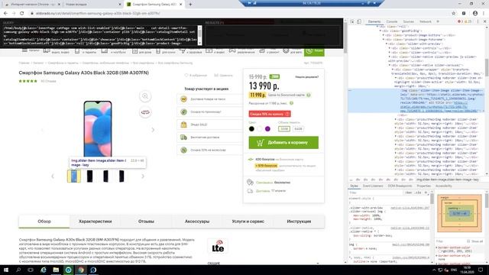Open the Отзывы product tab
489x275 pixels.
click(x=146, y=222)
